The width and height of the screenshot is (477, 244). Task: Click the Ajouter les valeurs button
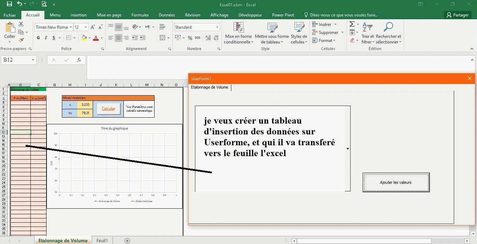(x=396, y=182)
